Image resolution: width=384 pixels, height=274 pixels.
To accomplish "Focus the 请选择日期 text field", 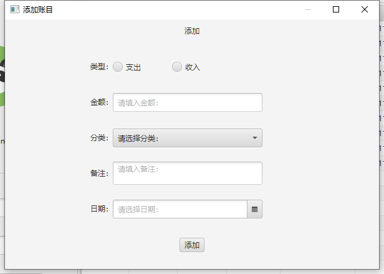I will point(180,209).
